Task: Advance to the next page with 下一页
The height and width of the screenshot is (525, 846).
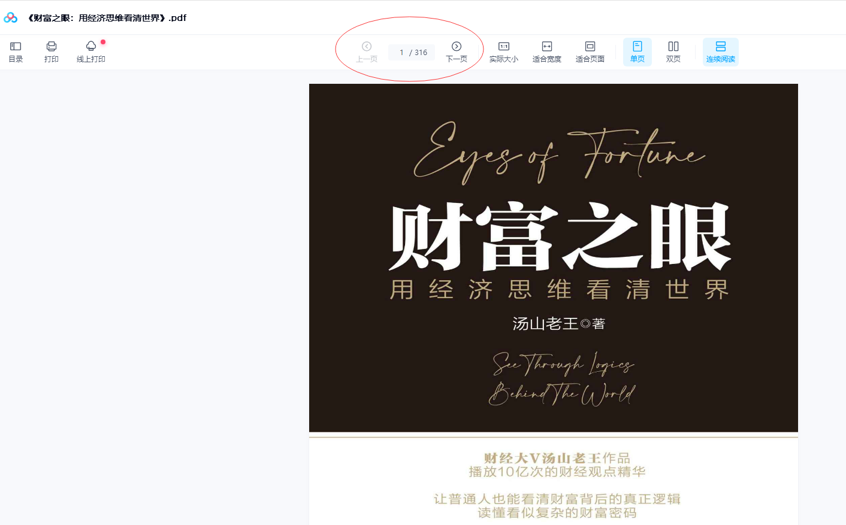Action: 457,51
